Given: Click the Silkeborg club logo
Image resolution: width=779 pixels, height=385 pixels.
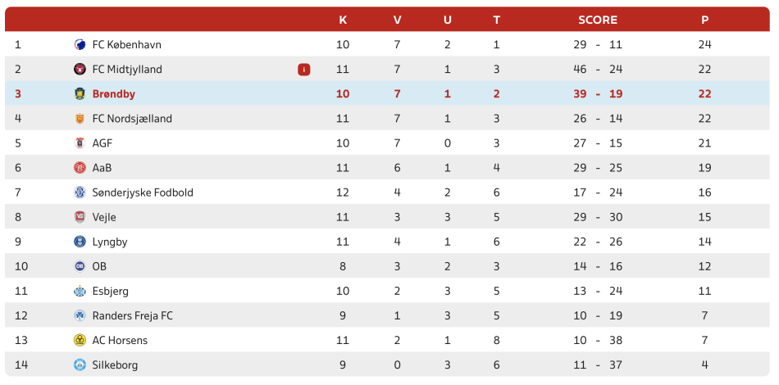Looking at the screenshot, I should pyautogui.click(x=80, y=365).
